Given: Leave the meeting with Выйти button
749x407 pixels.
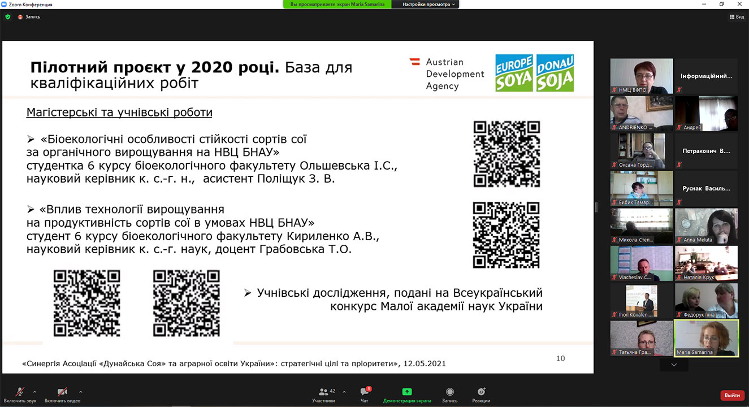Looking at the screenshot, I should pos(732,395).
